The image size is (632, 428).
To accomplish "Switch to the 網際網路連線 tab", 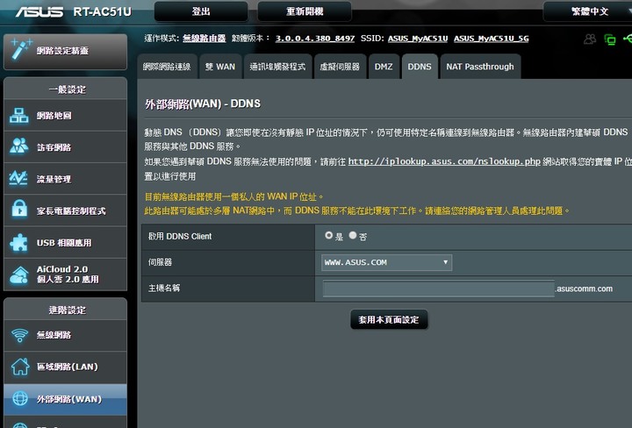I will click(167, 67).
